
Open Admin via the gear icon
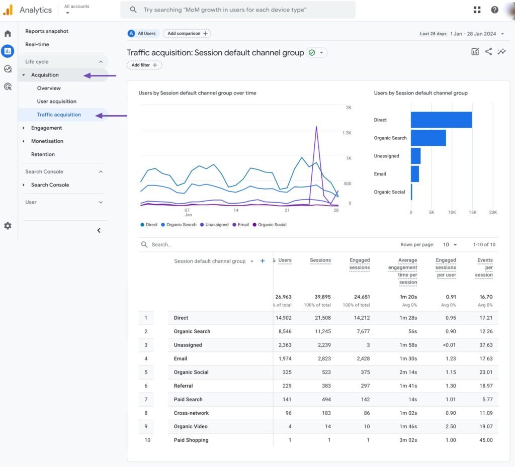coord(7,225)
